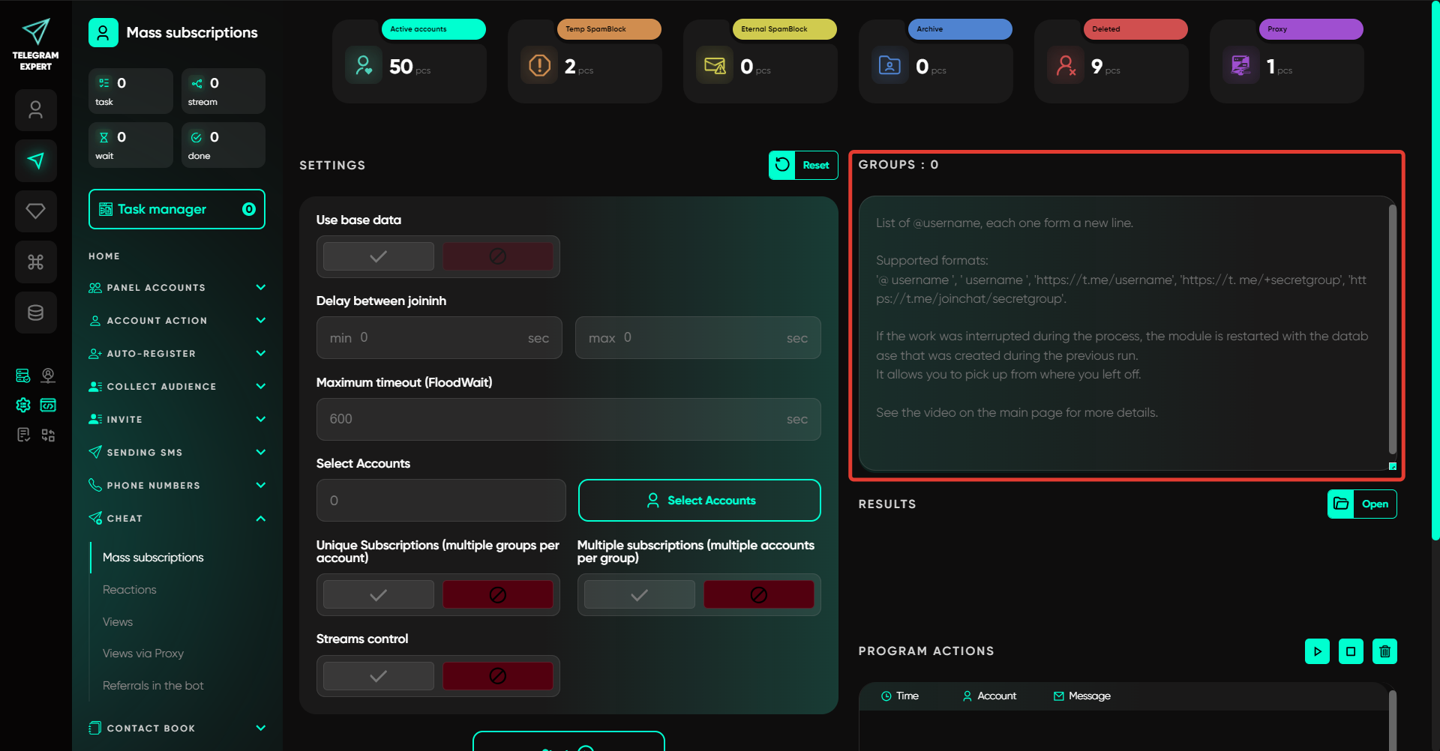
Task: Open the database icon in left sidebar
Action: (36, 313)
